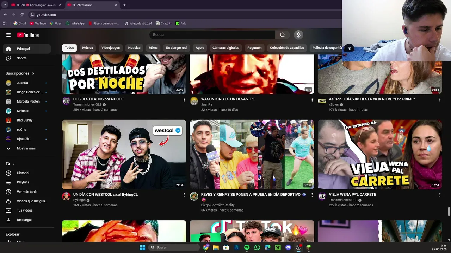Open options for 3 DÍAS de FIESTA video
Viewport: 451px width, 253px height.
[440, 99]
